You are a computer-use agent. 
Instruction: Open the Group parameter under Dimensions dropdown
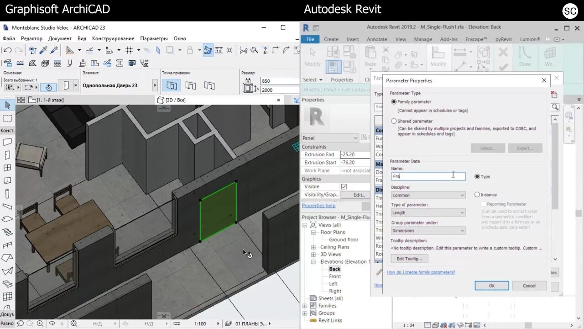click(x=428, y=231)
